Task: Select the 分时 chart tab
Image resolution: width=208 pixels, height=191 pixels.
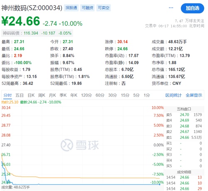Action: tap(7, 95)
